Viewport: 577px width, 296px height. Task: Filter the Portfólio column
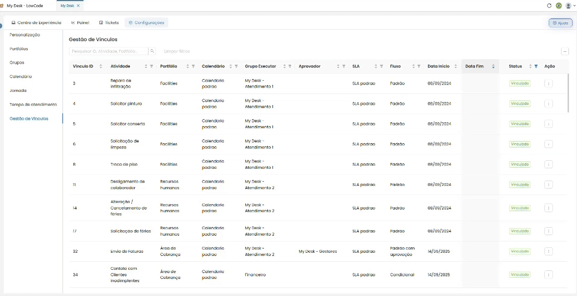click(x=193, y=66)
